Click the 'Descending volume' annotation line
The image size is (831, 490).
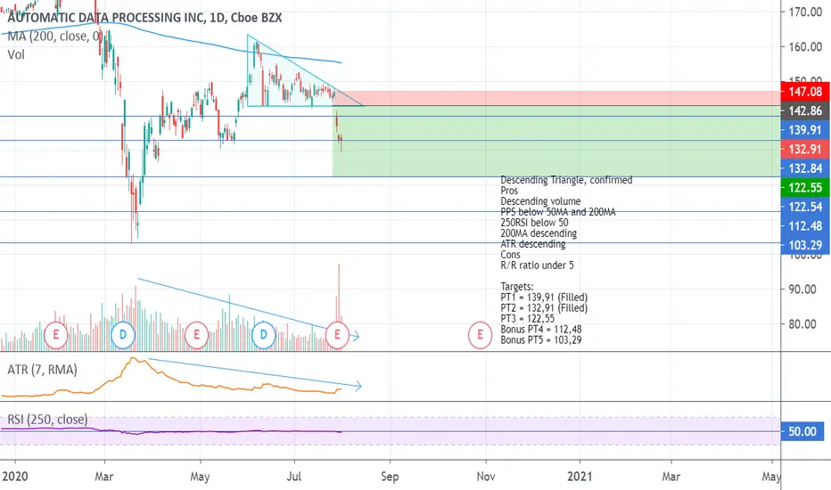point(540,201)
